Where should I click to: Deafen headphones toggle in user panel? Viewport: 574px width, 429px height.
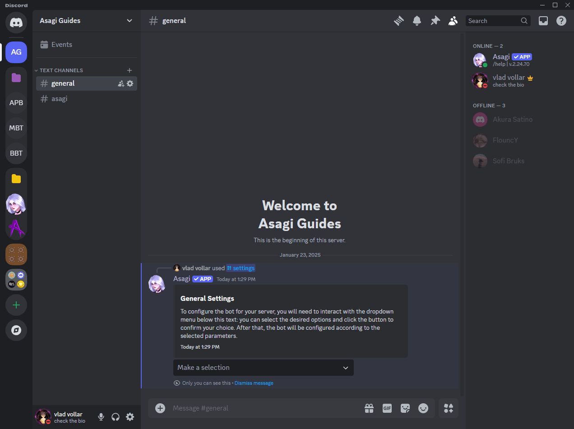[x=116, y=417]
